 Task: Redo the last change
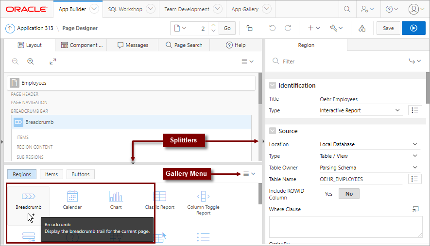pos(288,28)
